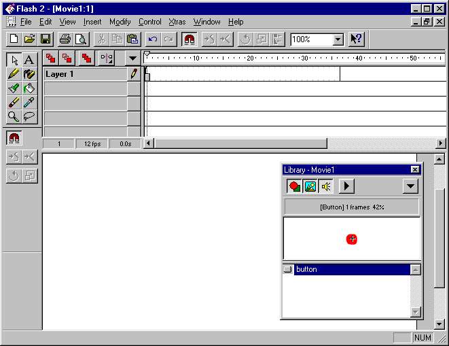The width and height of the screenshot is (449, 346).
Task: Open the Modify menu
Action: point(120,22)
